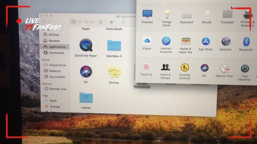Click the Finder Share button

tap(124, 22)
